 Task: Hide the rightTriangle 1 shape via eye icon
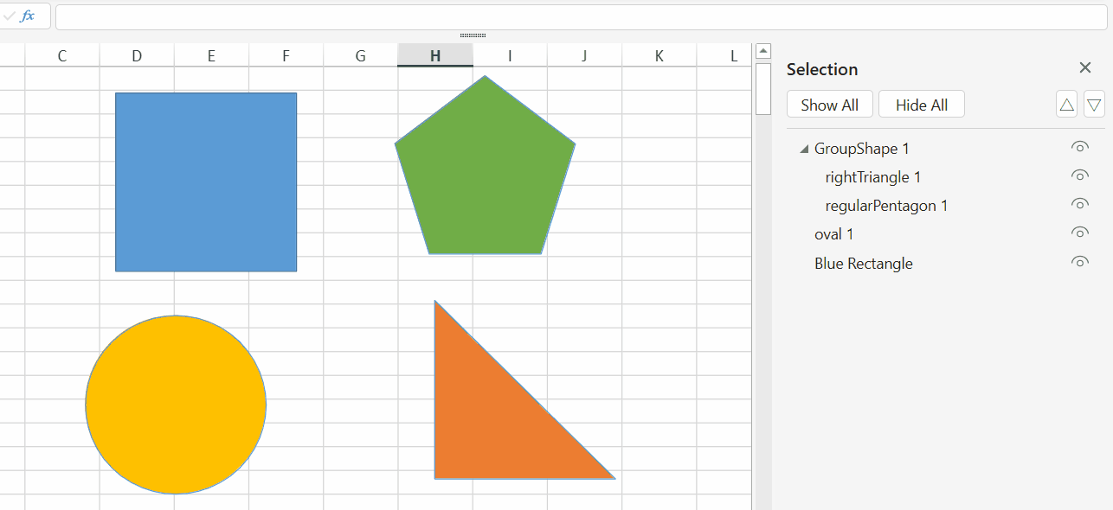tap(1079, 175)
